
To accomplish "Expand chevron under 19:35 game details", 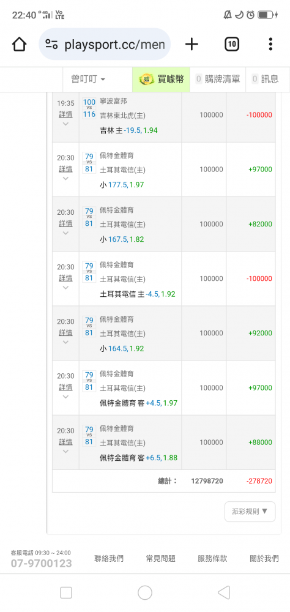I will [65, 124].
